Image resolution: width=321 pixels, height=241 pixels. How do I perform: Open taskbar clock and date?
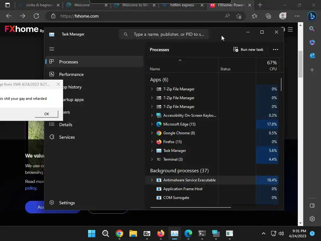click(297, 233)
